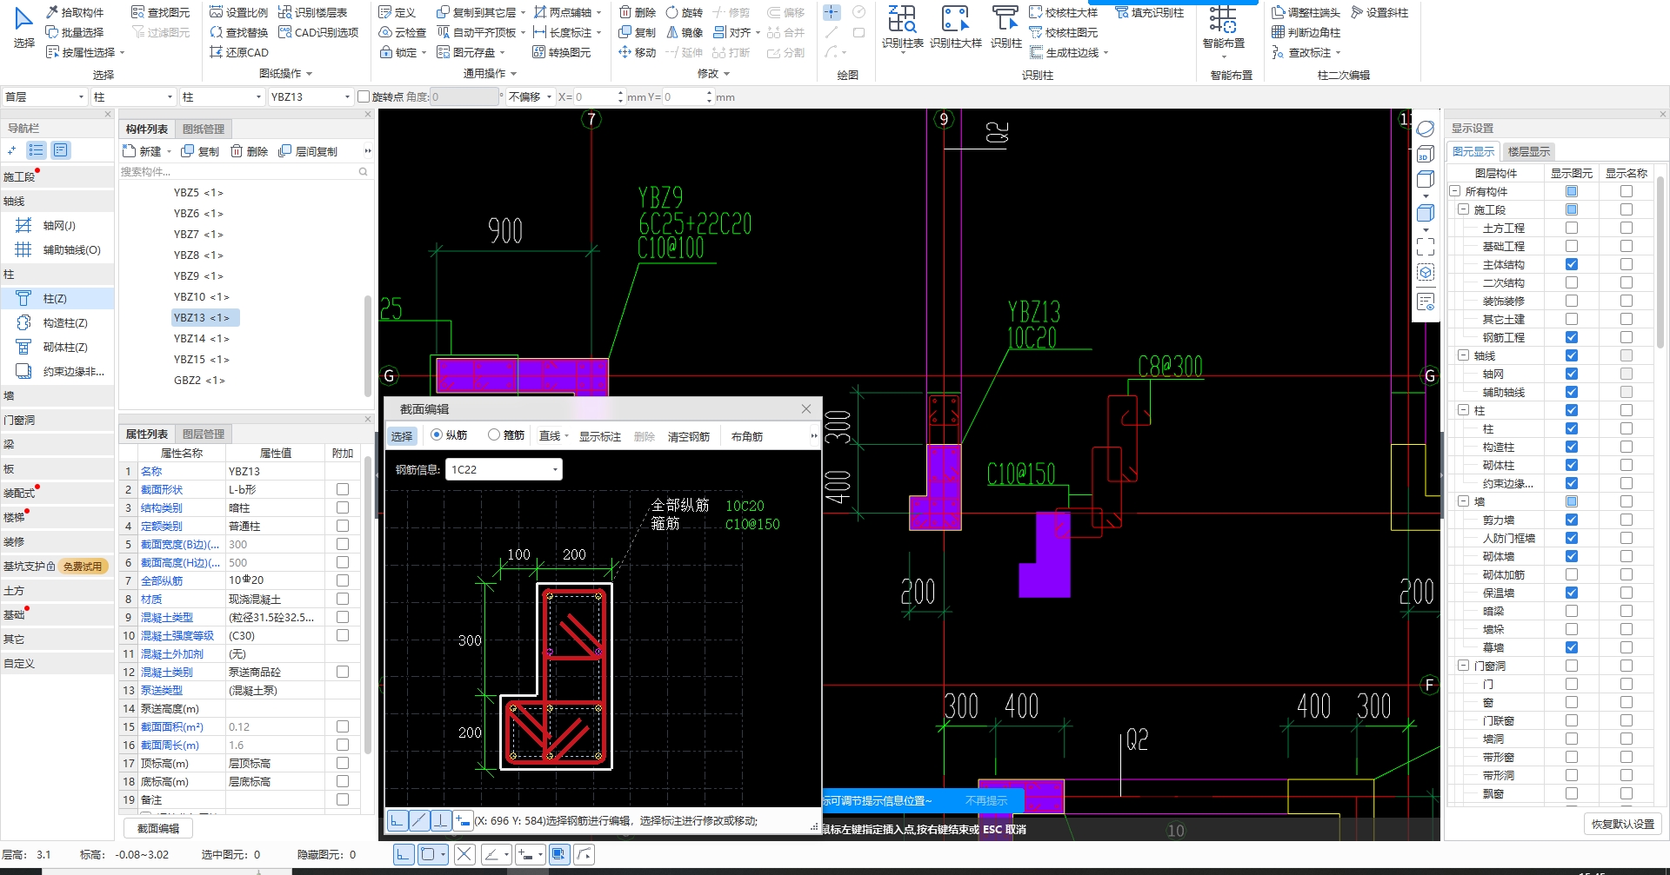Collapse 门窗洞 tree node in display settings
Image resolution: width=1670 pixels, height=875 pixels.
[x=1464, y=666]
